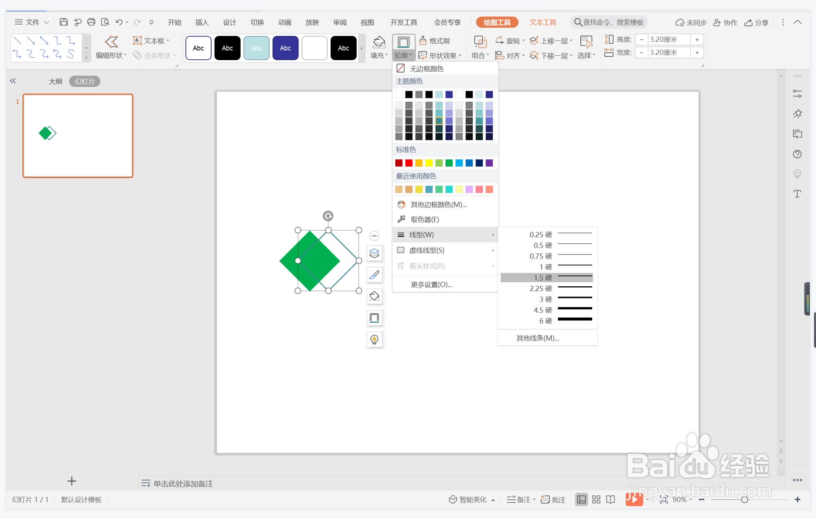
Task: Click the Print icon
Action: click(x=91, y=22)
